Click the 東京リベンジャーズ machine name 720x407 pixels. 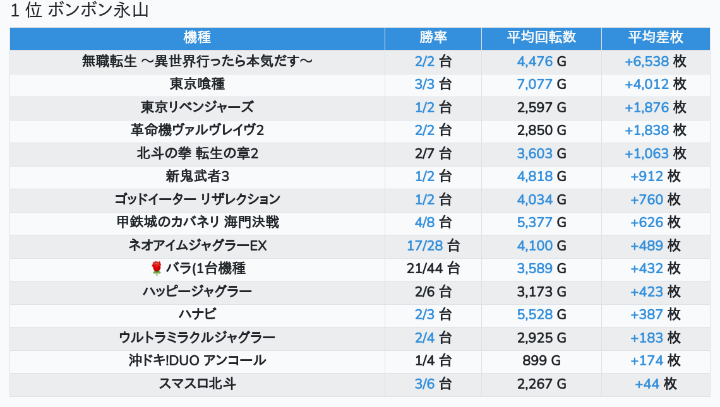click(197, 107)
